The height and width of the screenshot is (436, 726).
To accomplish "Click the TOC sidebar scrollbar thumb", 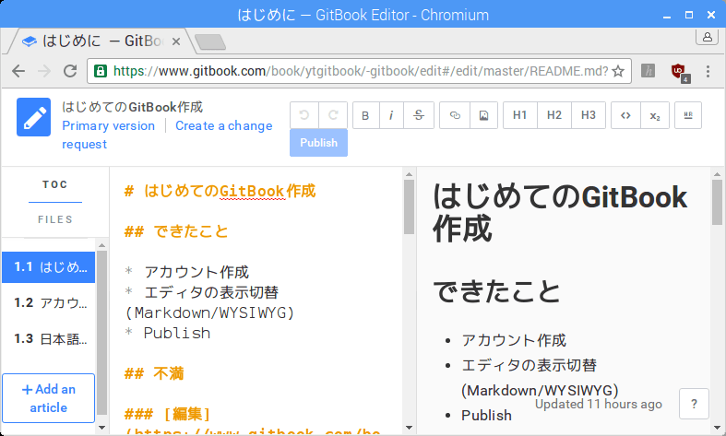I will [101, 333].
